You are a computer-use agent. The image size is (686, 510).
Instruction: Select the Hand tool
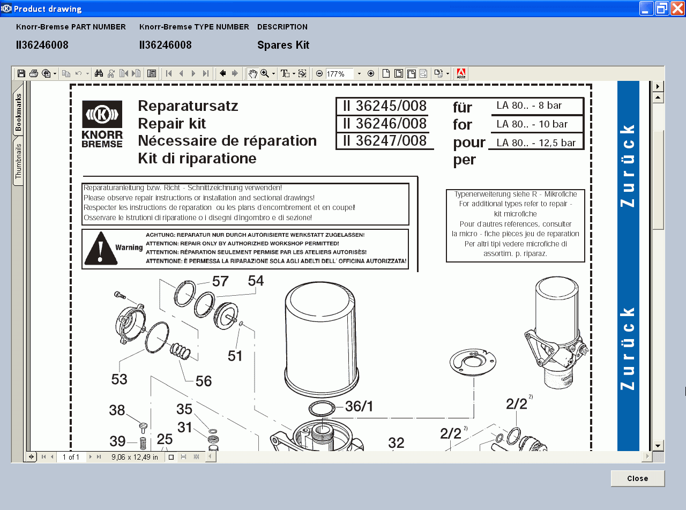tap(252, 73)
